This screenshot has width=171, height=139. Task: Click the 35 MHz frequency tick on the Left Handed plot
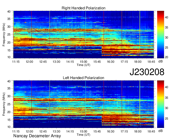click(x=9, y=88)
